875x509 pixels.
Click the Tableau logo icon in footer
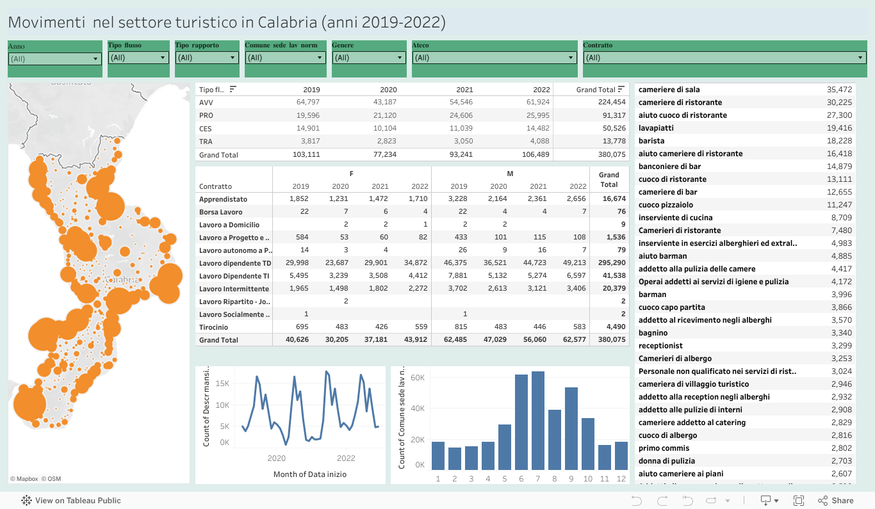point(27,501)
